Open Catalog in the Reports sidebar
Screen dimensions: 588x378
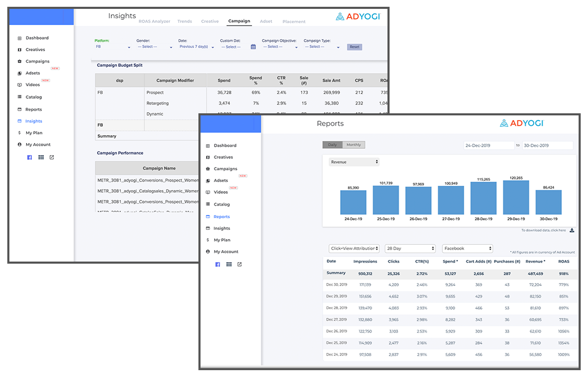(221, 205)
